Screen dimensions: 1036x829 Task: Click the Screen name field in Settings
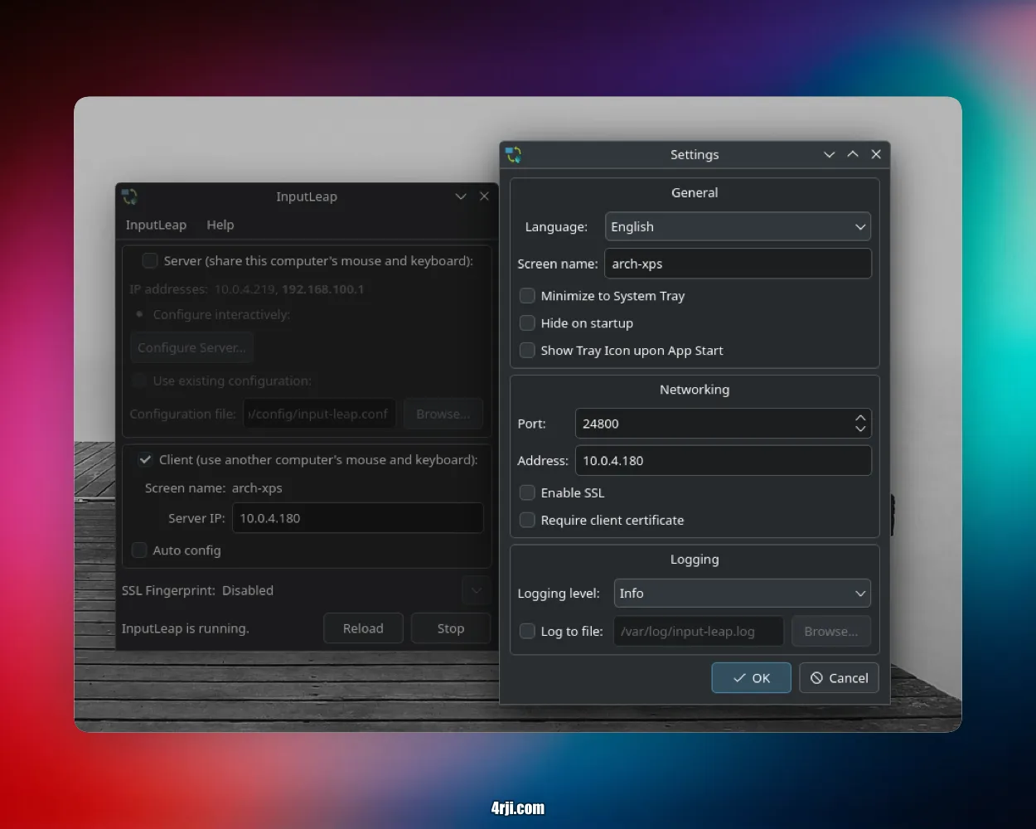pos(738,264)
